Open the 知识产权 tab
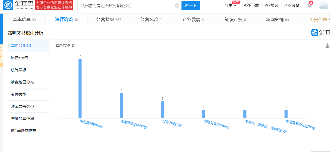Viewport: 330px width, 152px height. pyautogui.click(x=235, y=20)
